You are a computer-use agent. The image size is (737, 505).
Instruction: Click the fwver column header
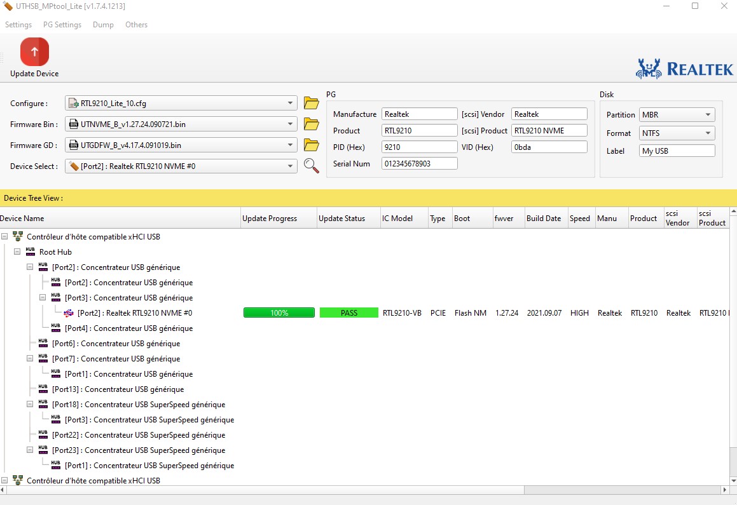pos(508,219)
